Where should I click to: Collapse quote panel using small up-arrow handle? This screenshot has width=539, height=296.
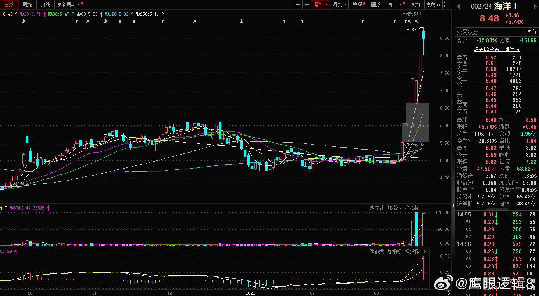tap(496, 209)
